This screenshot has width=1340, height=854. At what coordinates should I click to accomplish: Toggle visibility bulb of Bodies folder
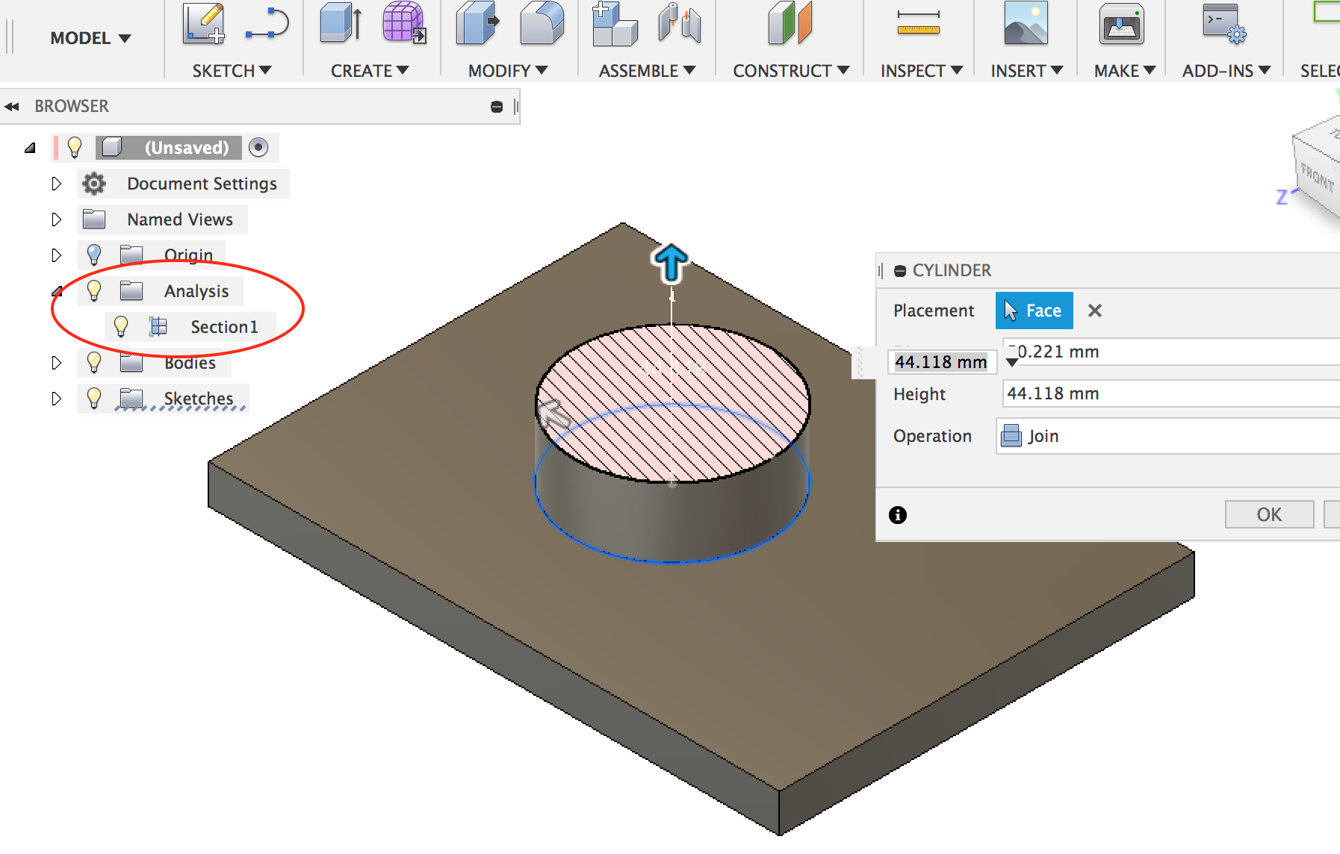(x=94, y=362)
